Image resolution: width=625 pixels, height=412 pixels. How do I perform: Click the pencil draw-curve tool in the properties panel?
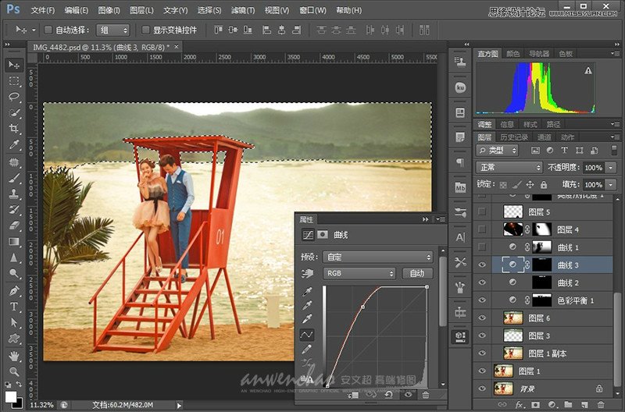click(306, 349)
